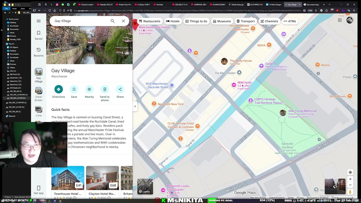
Task: Select the Whitworth Locke hotel pin
Action: [x=163, y=190]
